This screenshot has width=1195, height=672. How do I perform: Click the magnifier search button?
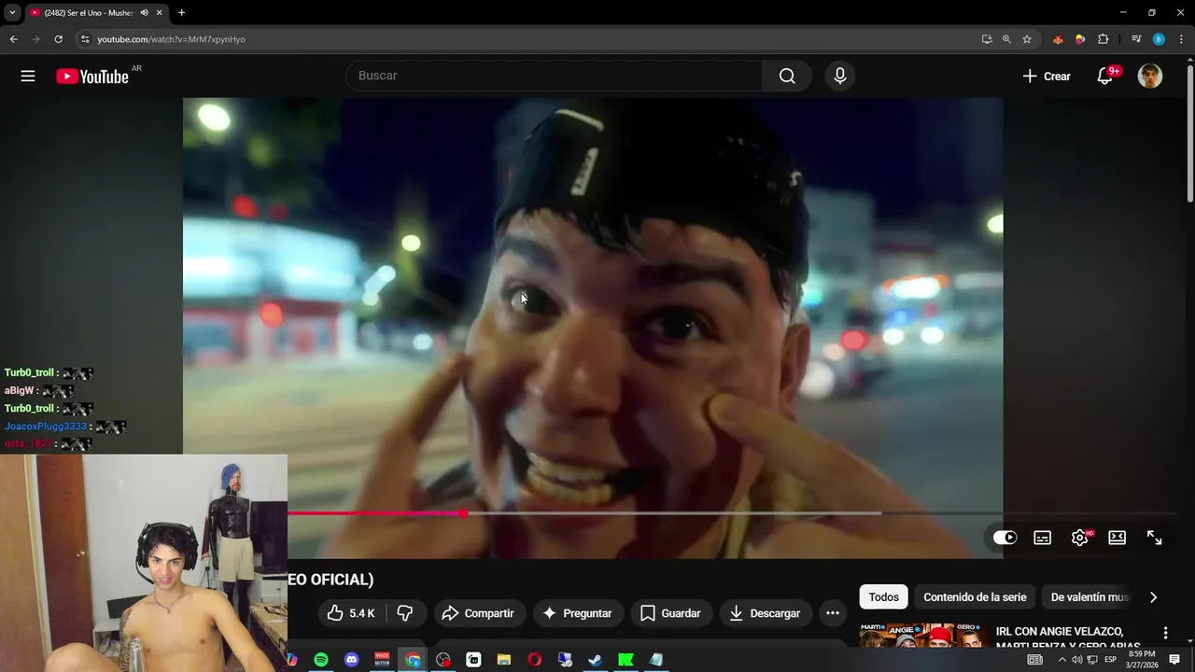coord(787,76)
